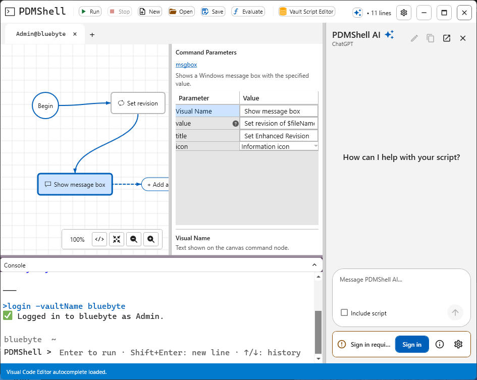Click the 100% zoom level label
The image size is (477, 380).
click(77, 239)
